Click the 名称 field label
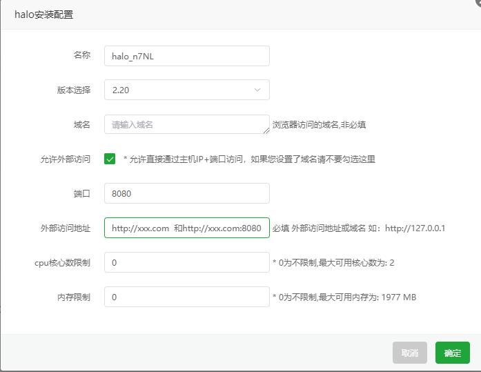481x372 pixels. click(82, 55)
